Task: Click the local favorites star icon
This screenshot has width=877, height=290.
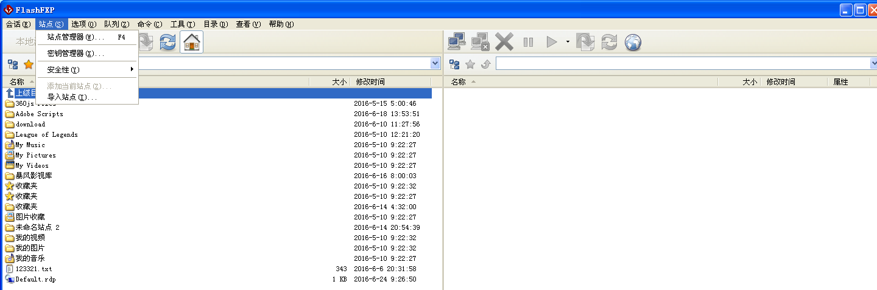Action: click(28, 64)
